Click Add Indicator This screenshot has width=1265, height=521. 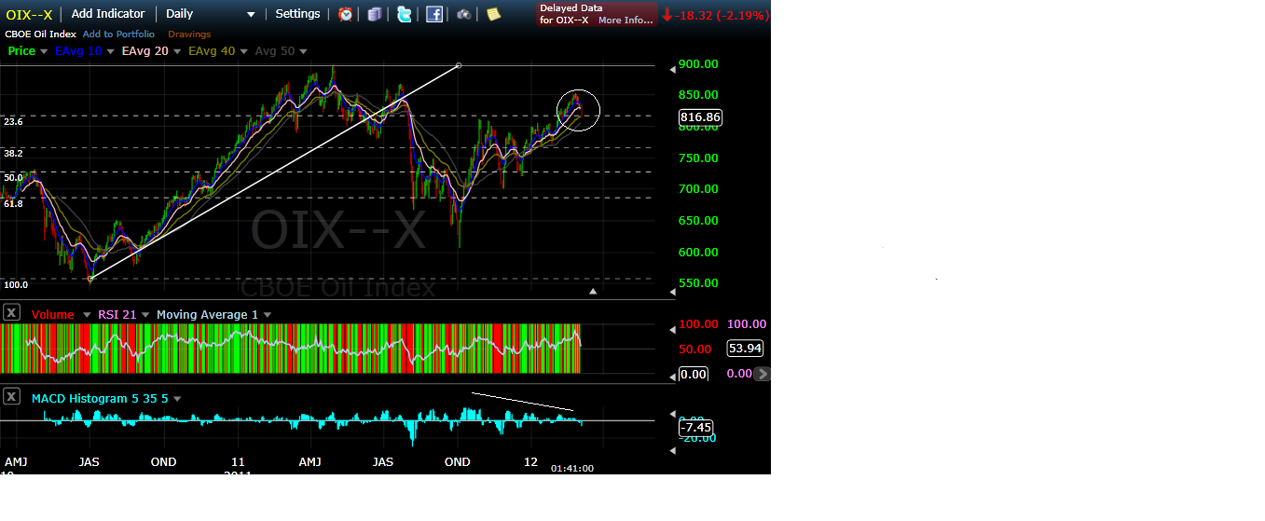tap(108, 14)
